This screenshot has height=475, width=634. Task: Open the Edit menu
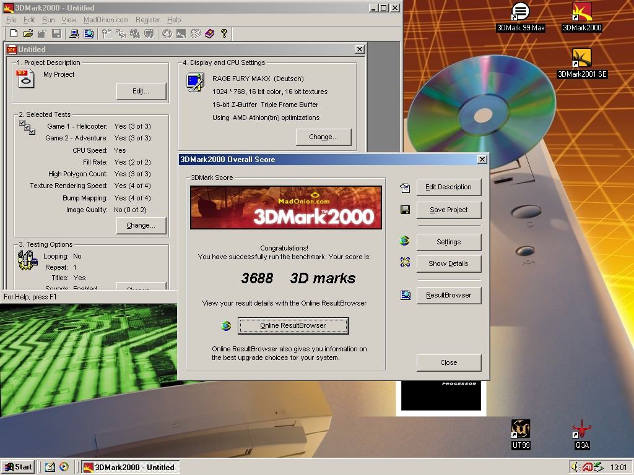coord(28,20)
